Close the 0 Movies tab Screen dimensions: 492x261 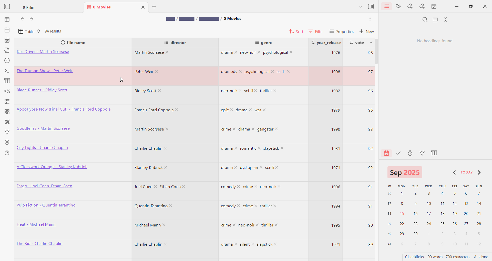pos(143,7)
